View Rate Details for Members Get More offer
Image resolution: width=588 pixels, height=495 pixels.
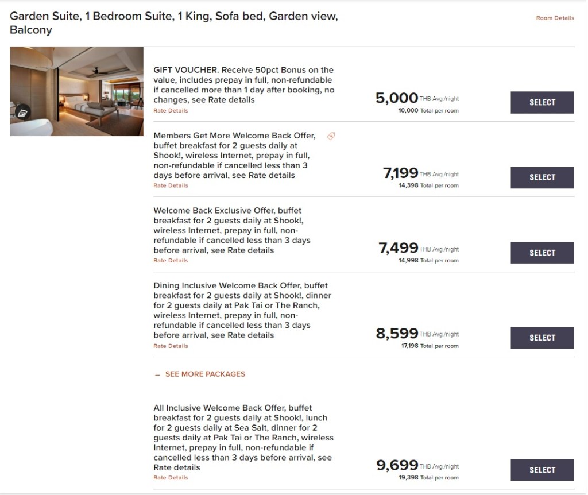[171, 185]
